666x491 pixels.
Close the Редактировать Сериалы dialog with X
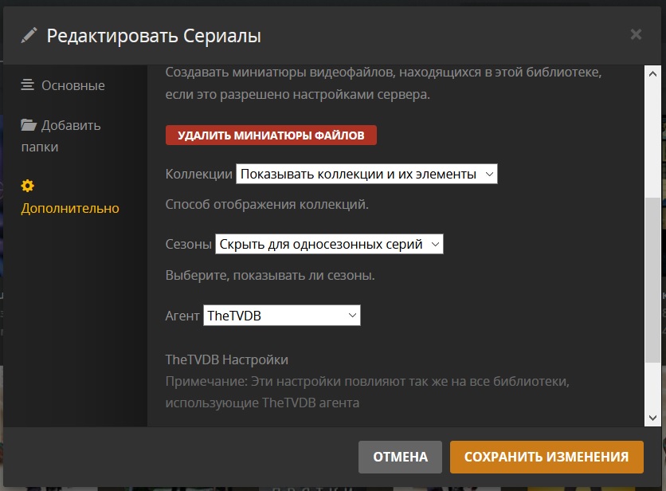pyautogui.click(x=636, y=34)
